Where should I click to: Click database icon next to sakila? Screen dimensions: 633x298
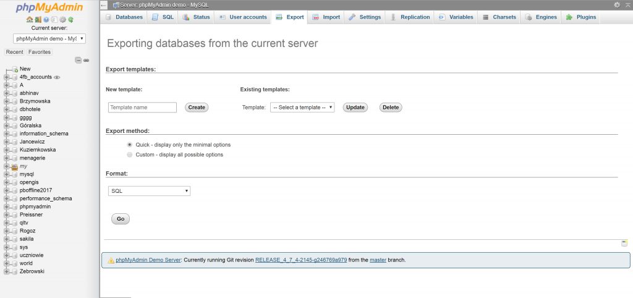(x=15, y=239)
